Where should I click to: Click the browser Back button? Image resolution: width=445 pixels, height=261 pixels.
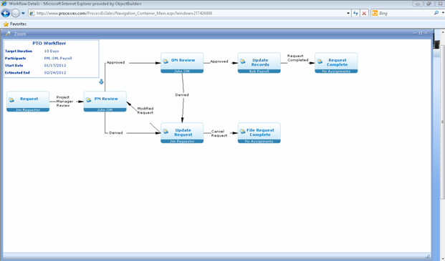coord(6,13)
